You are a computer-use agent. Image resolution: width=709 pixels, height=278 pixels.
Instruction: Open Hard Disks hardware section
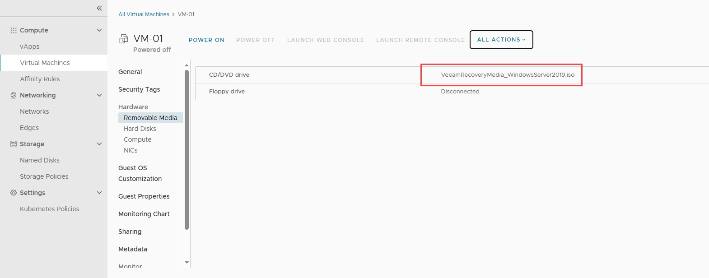tap(140, 129)
